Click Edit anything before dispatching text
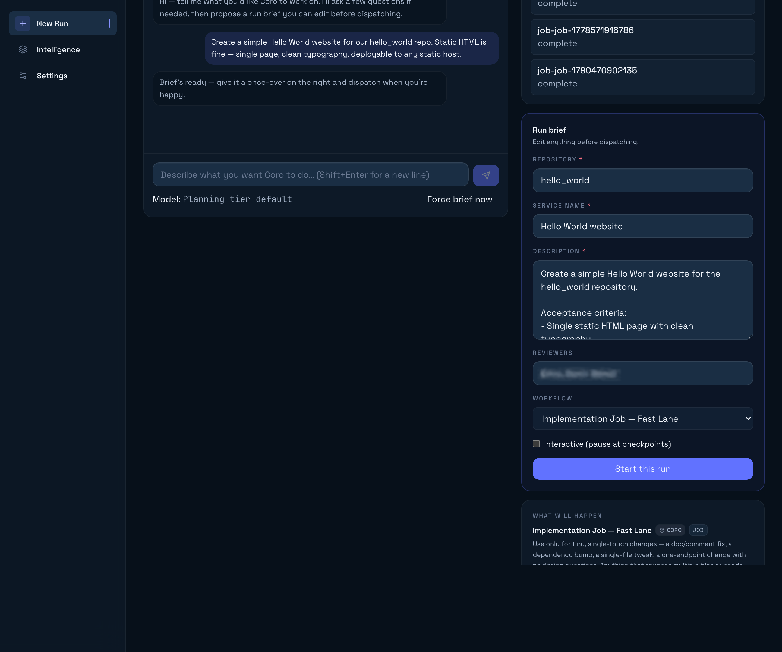 pos(585,142)
